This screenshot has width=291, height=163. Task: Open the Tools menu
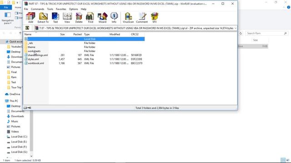pyautogui.click(x=50, y=9)
